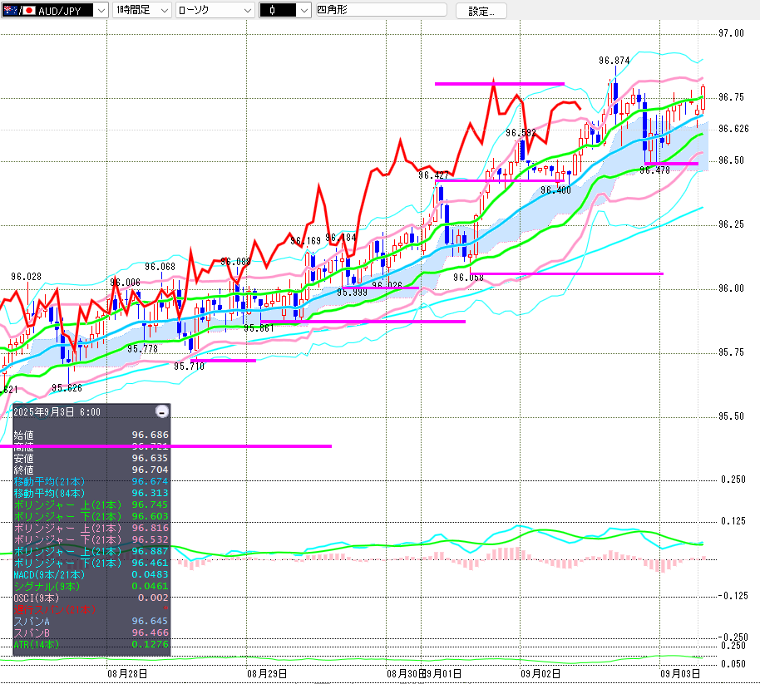Click the 96.626 current price axis label
760x684 pixels.
click(733, 129)
